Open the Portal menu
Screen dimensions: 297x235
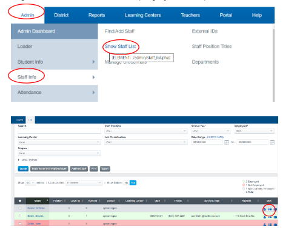click(226, 15)
